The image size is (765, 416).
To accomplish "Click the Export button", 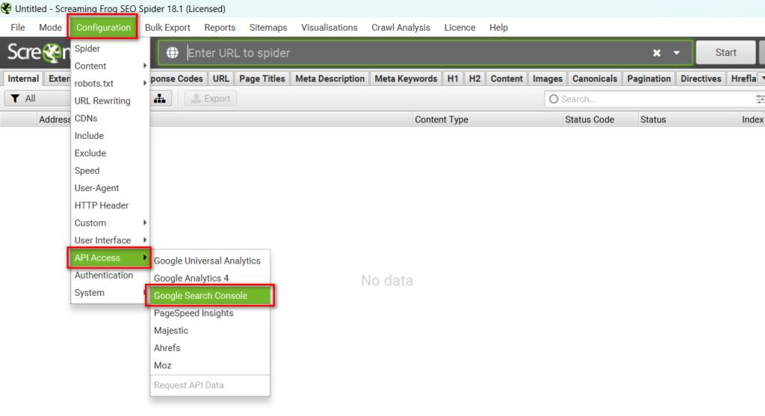I will tap(211, 99).
